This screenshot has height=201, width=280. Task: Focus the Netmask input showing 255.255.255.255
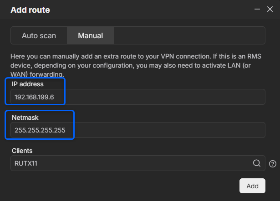(138, 130)
